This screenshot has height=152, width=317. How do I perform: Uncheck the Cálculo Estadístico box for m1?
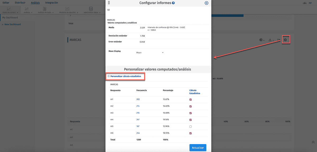pyautogui.click(x=190, y=99)
